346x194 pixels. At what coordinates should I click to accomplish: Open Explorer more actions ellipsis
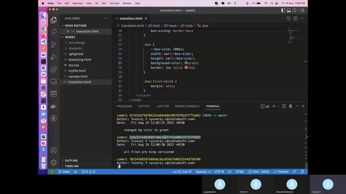(106, 18)
